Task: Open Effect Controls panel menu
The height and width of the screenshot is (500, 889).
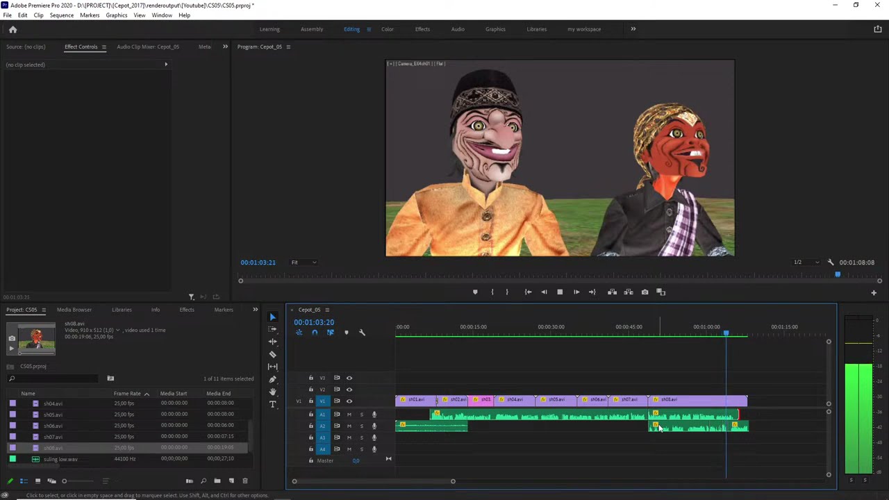Action: [104, 47]
